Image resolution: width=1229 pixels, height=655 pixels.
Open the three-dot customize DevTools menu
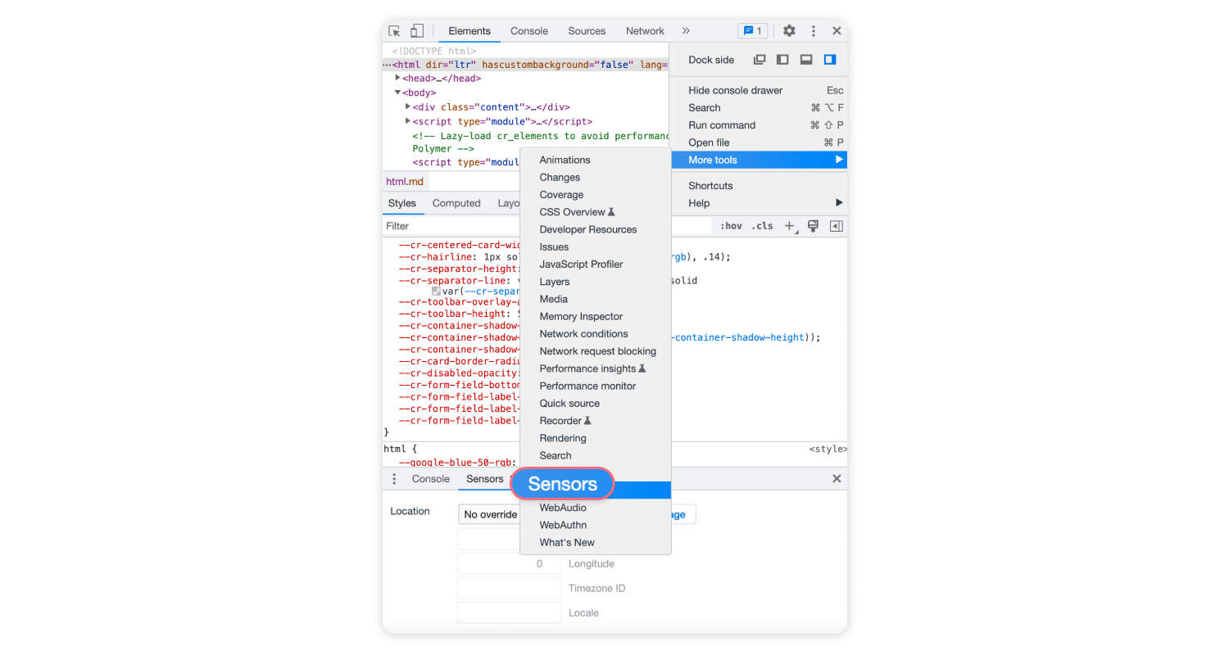pos(813,30)
